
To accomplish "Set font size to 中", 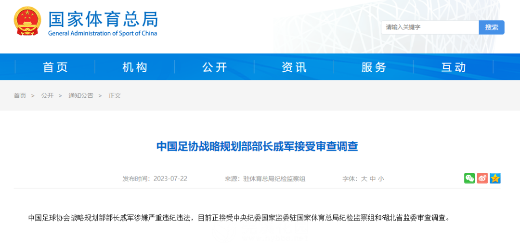I will [x=372, y=179].
